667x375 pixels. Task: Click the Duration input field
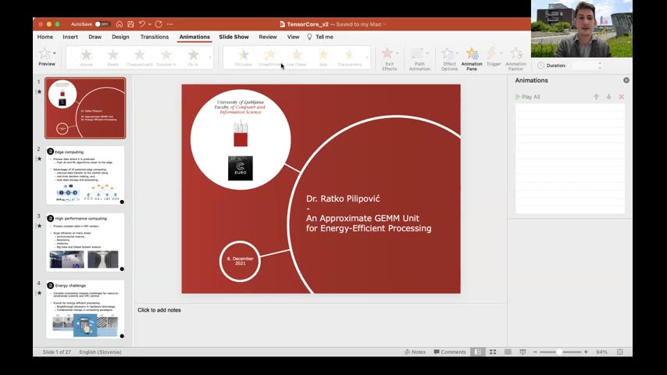coord(584,66)
